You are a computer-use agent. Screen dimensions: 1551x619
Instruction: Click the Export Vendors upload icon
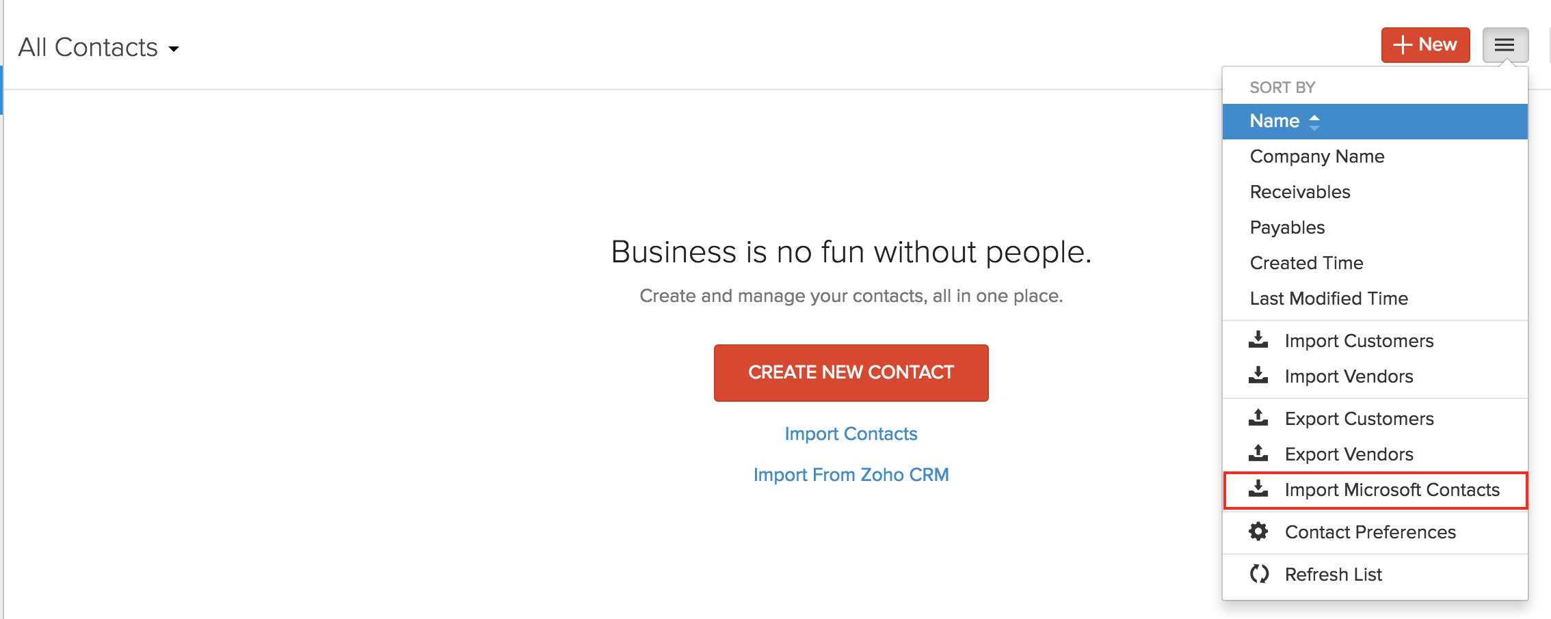(1258, 454)
